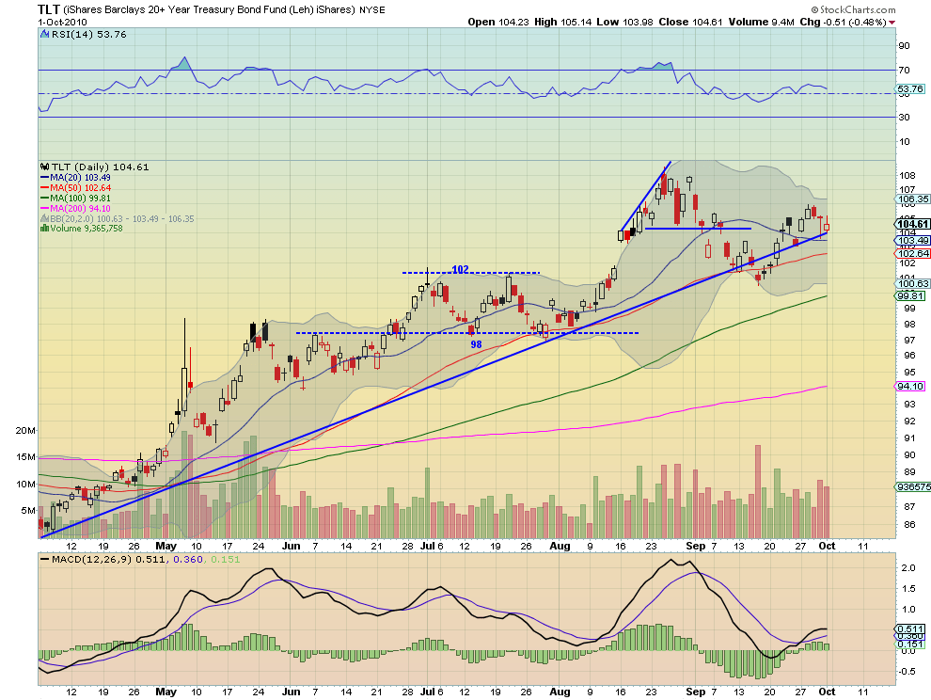Click the 100.63 lower band tag on right axis
Image resolution: width=931 pixels, height=700 pixels.
tap(912, 284)
